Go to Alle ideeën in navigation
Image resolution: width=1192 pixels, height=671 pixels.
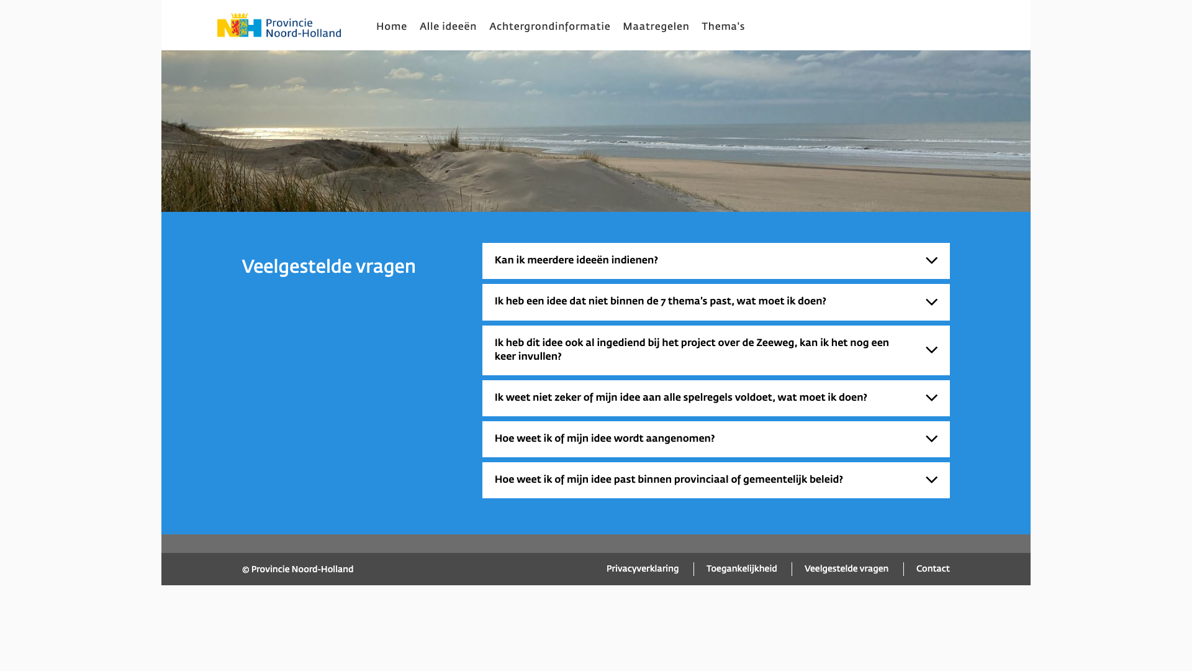point(448,27)
